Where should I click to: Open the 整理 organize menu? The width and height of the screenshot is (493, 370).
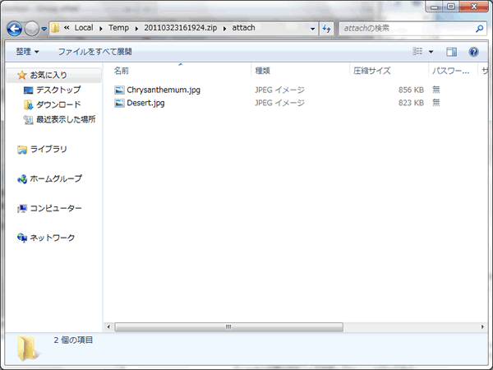click(x=27, y=52)
